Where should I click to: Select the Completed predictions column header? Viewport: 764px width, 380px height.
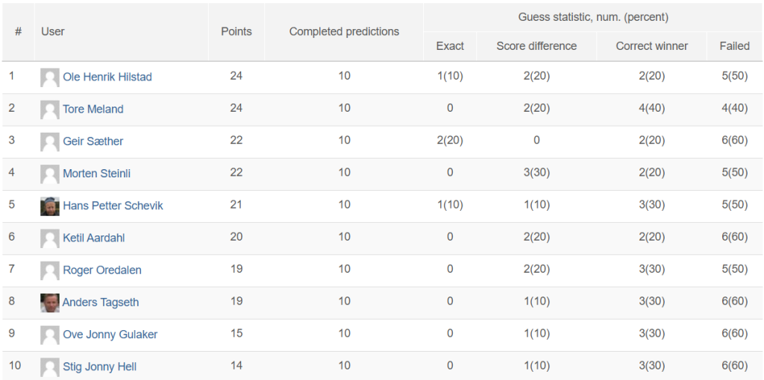point(344,31)
